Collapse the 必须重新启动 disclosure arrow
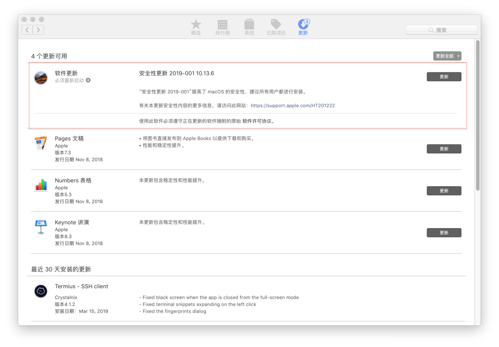The width and height of the screenshot is (499, 347). tap(88, 80)
